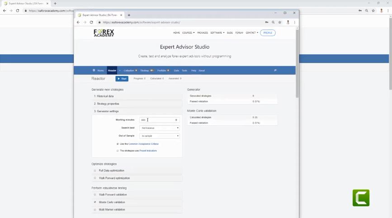Bookmark the page with the star icon
Image resolution: width=392 pixels, height=218 pixels.
pos(280,22)
